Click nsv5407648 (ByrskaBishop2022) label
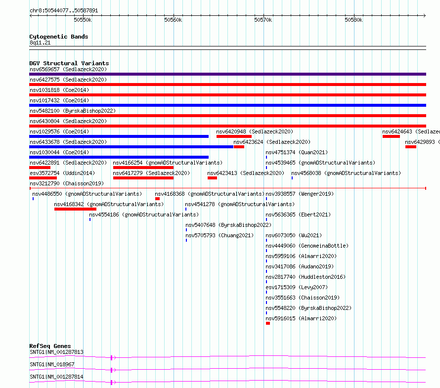This screenshot has width=440, height=388. [228, 225]
